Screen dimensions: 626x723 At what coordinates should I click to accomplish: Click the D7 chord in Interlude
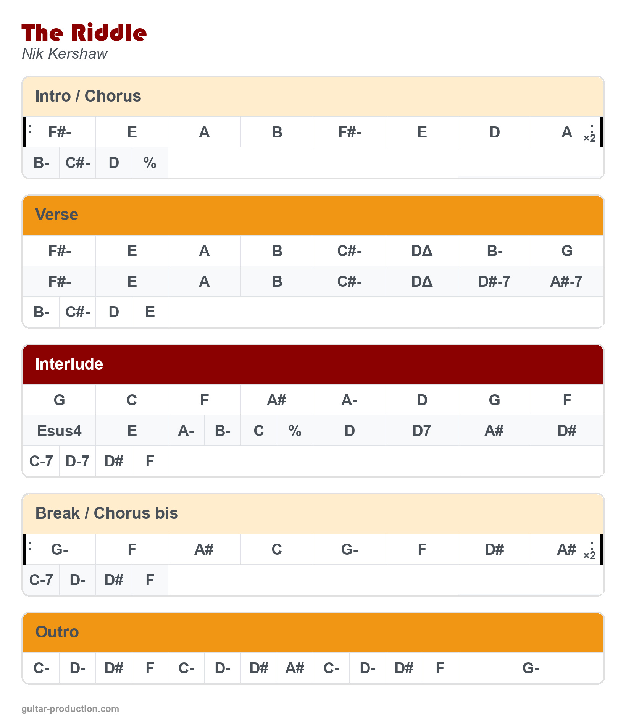coord(422,431)
